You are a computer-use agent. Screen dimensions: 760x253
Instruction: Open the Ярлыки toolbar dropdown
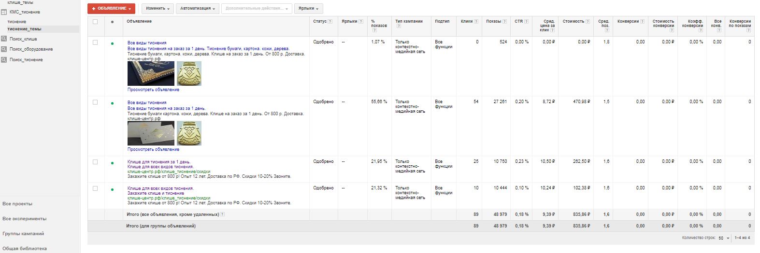309,8
